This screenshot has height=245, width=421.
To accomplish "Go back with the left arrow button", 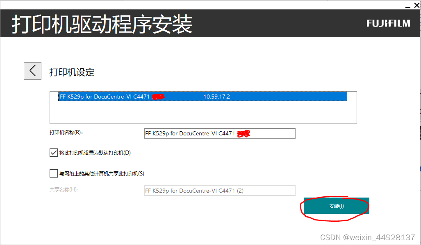I will [32, 71].
